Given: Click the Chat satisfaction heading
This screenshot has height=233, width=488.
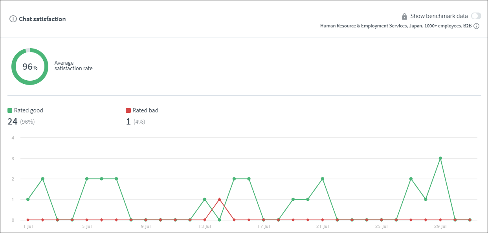Looking at the screenshot, I should 42,19.
